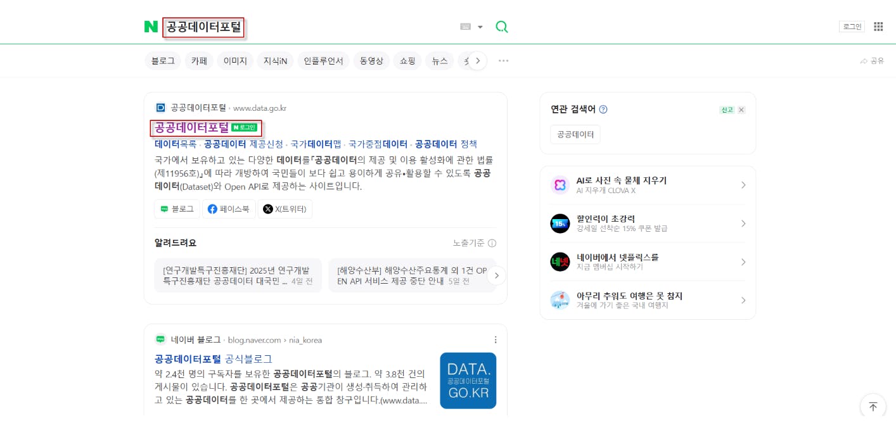Image resolution: width=896 pixels, height=423 pixels.
Task: Click the 블로그 channel button in result
Action: pos(177,209)
